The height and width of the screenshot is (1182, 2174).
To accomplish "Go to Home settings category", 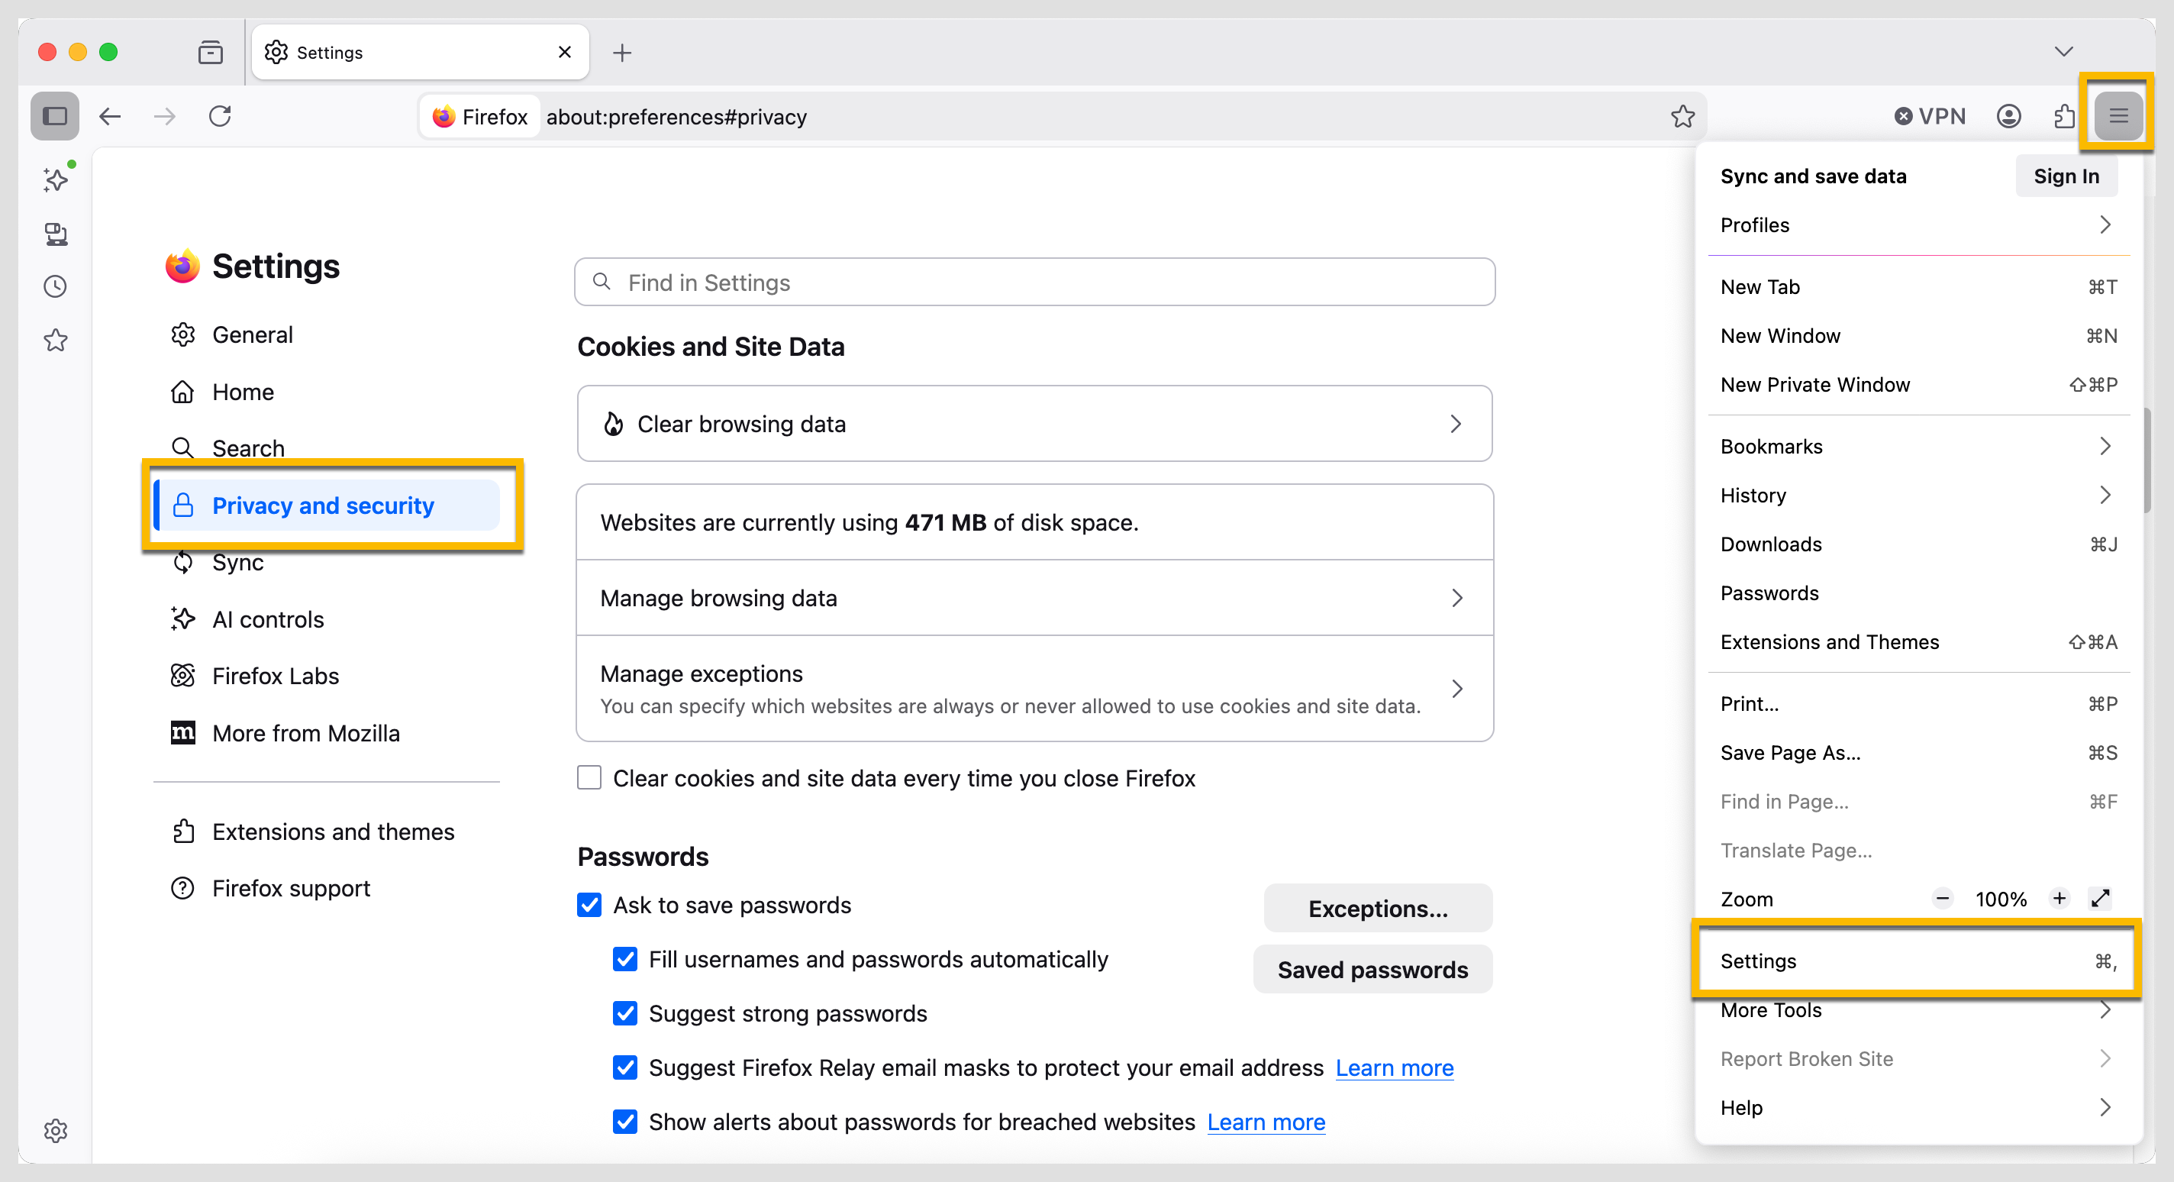I will pos(327,392).
